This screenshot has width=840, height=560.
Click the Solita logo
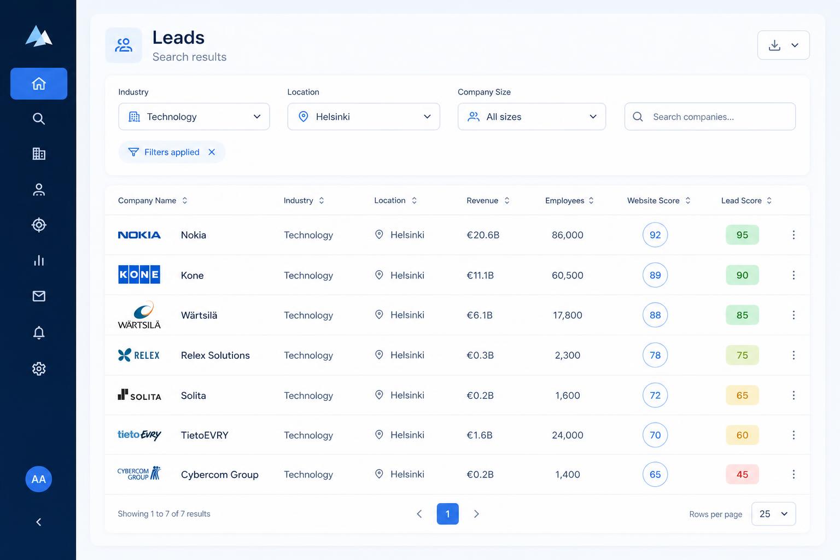click(139, 395)
